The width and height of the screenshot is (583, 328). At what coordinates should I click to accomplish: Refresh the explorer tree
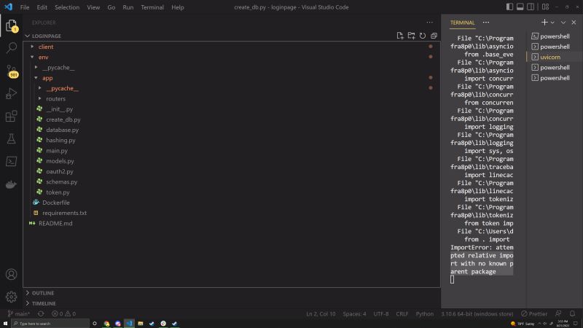(423, 36)
